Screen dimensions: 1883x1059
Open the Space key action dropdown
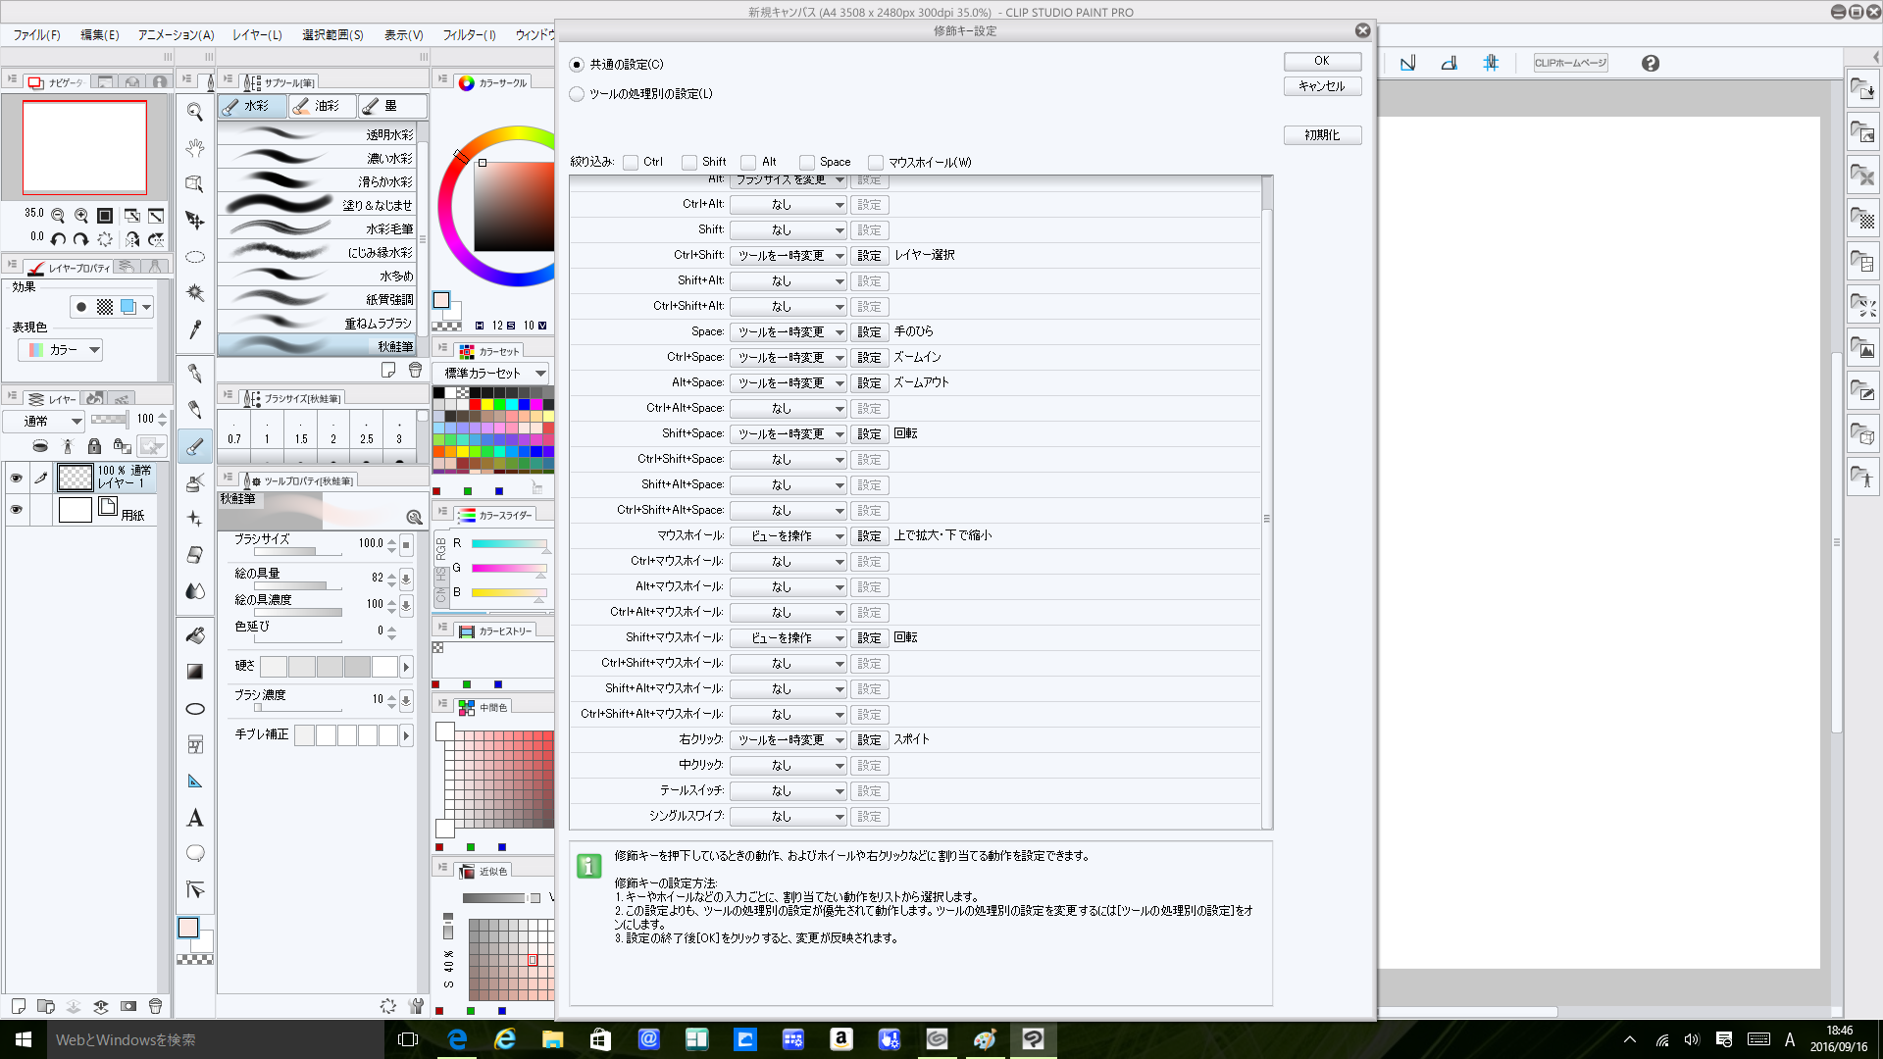pos(788,332)
